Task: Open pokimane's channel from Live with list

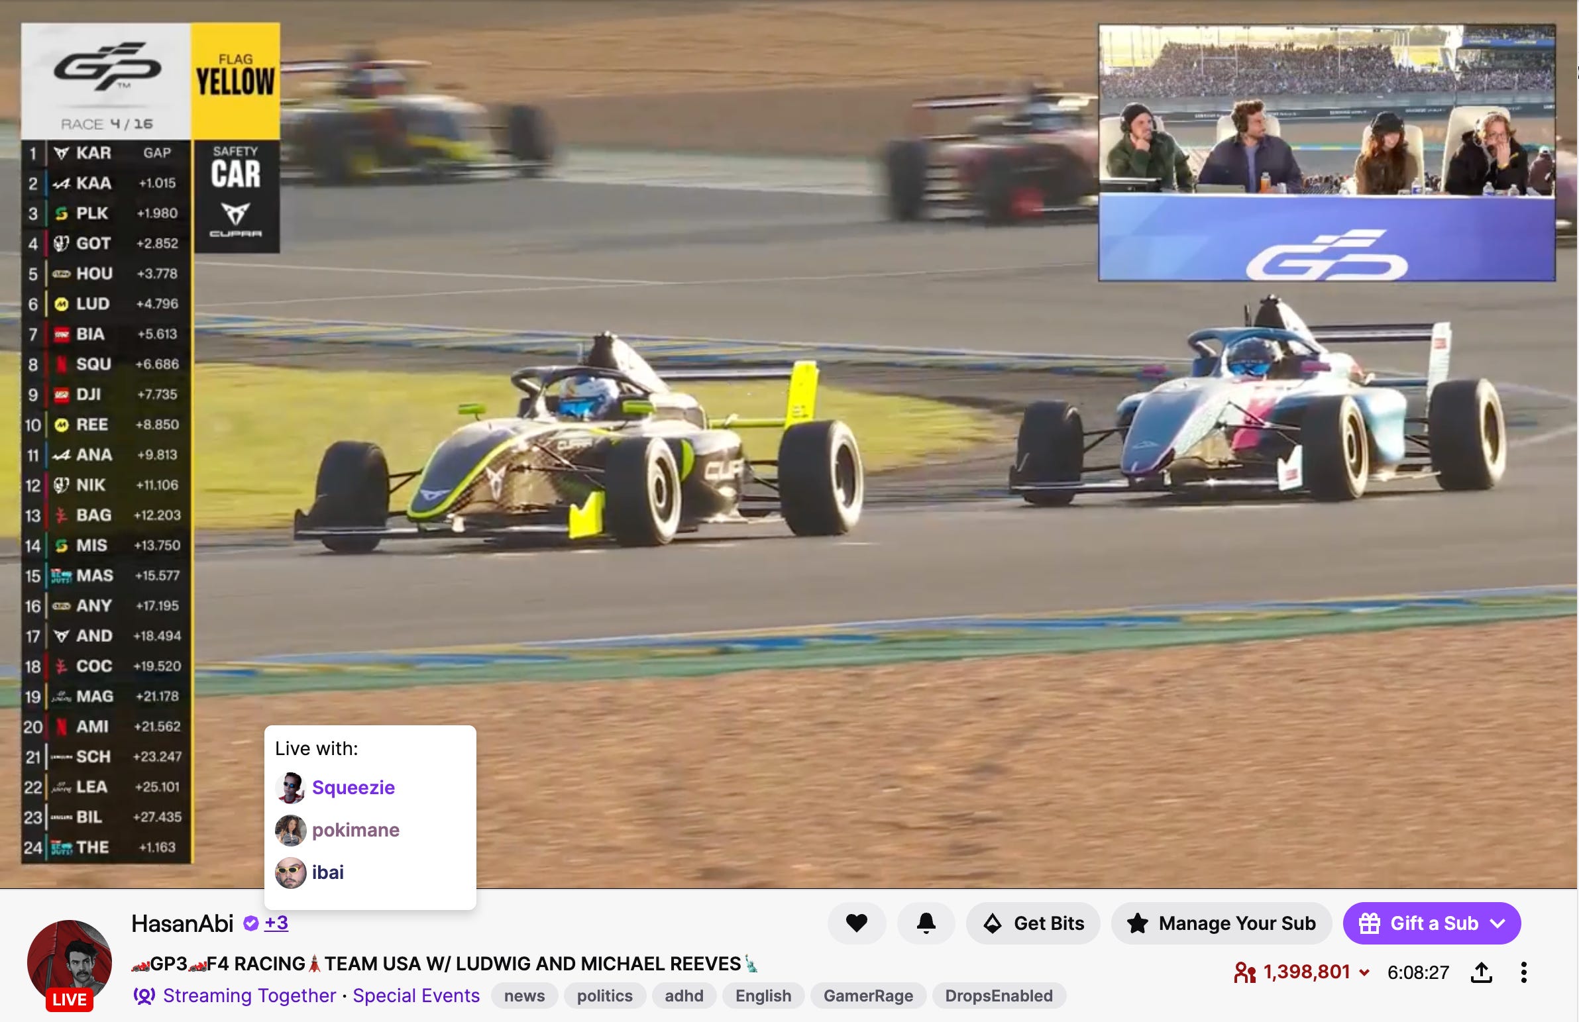Action: (355, 830)
